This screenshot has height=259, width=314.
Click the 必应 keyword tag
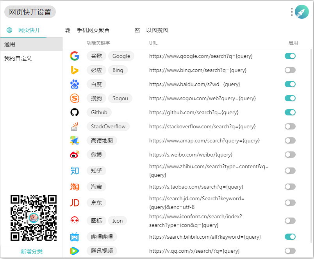pos(96,70)
